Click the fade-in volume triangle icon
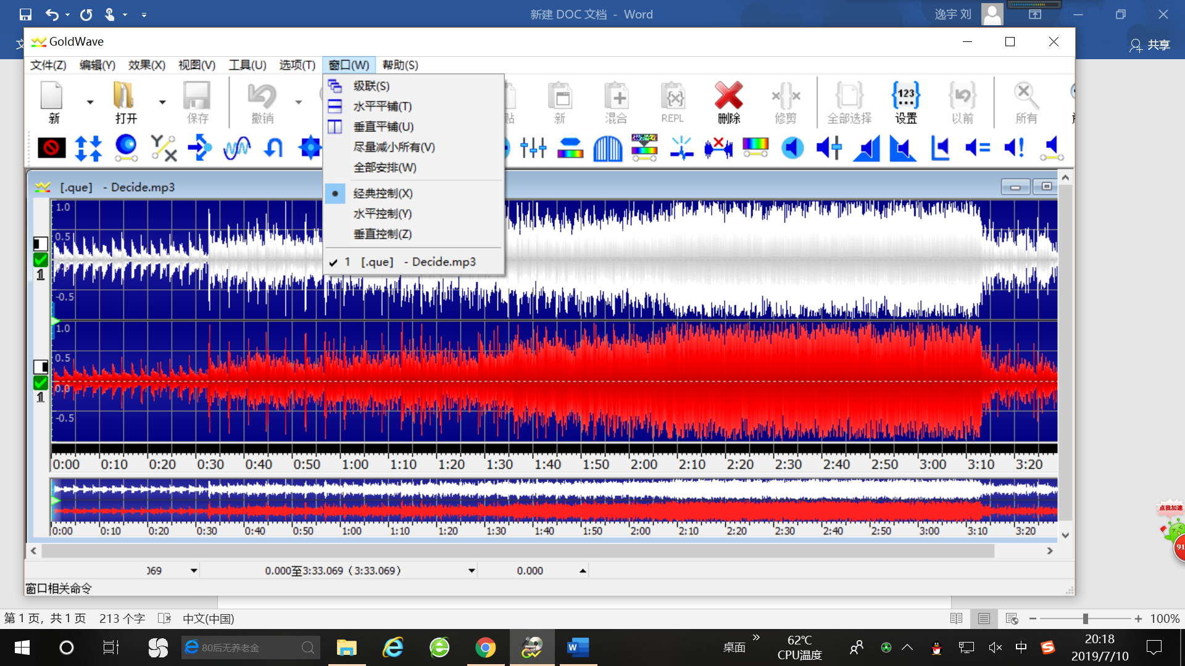 click(866, 148)
